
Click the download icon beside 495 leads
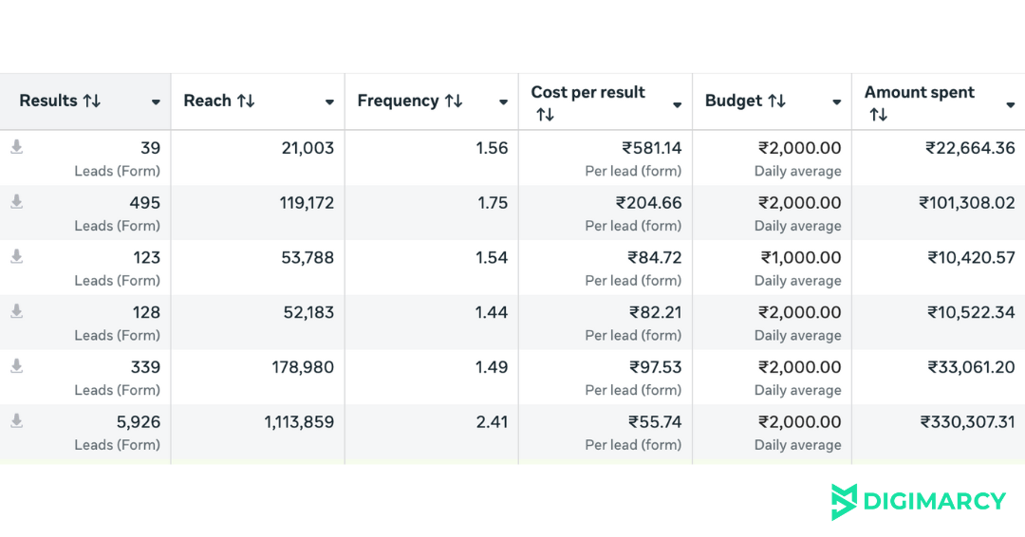pos(16,202)
